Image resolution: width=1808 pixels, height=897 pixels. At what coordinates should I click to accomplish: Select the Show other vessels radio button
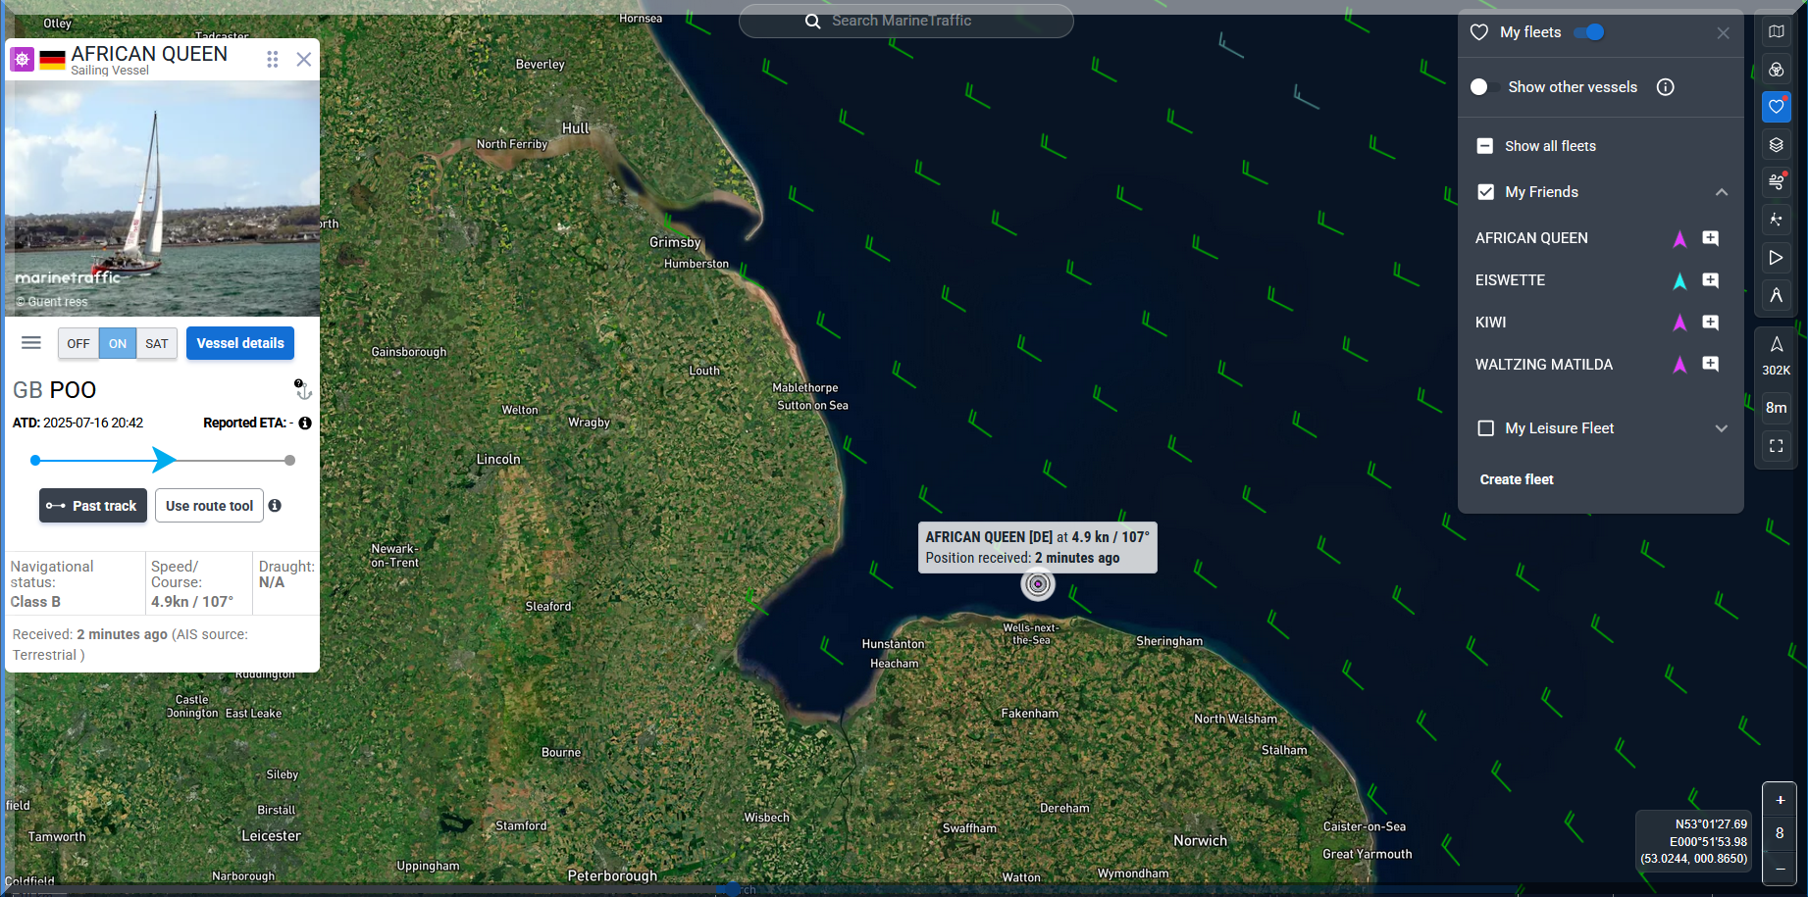click(1479, 87)
